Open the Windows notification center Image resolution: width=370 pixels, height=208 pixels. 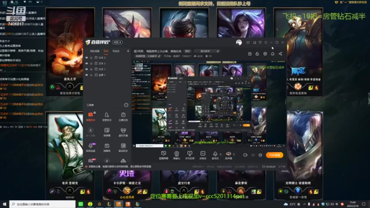(364, 204)
